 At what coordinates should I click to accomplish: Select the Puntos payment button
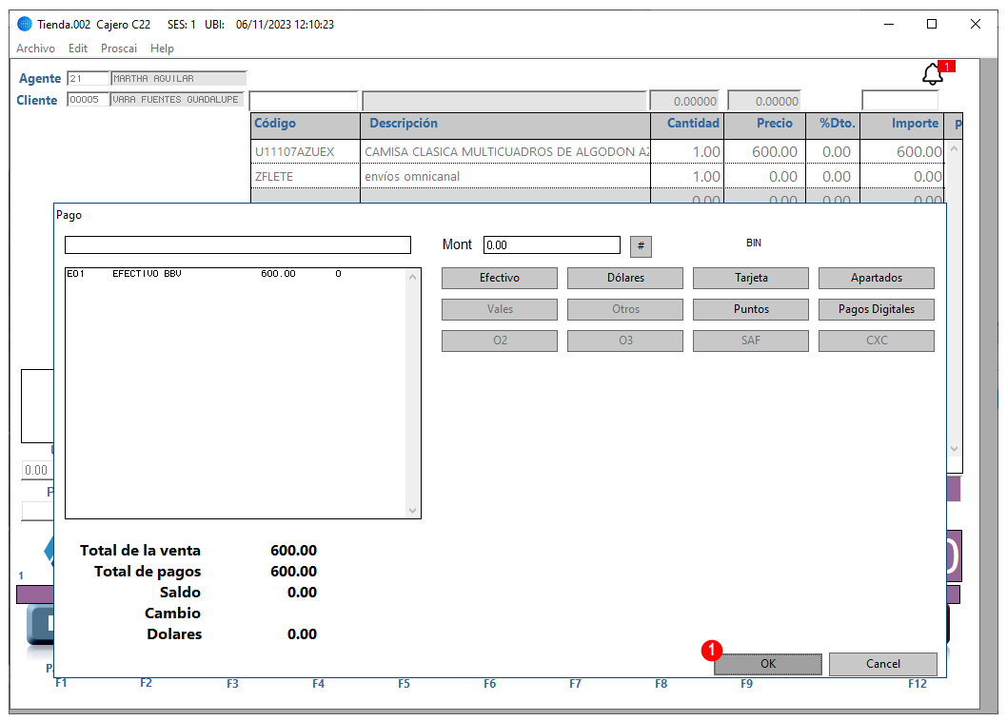(751, 309)
